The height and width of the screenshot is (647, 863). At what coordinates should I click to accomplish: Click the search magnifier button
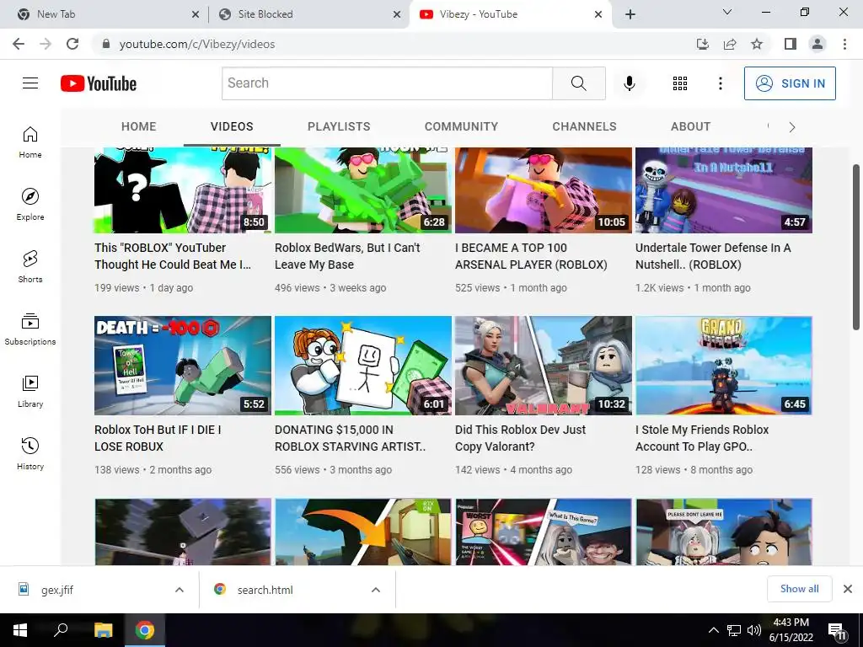578,83
